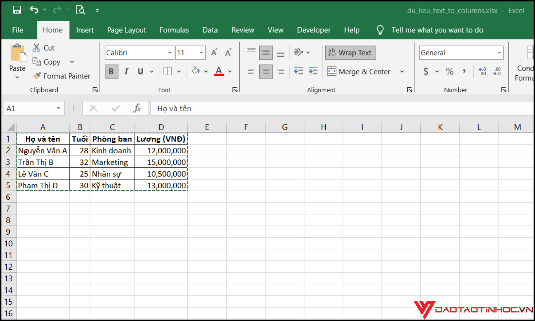Toggle Wrap Text for selected cells
535x321 pixels.
tap(350, 53)
